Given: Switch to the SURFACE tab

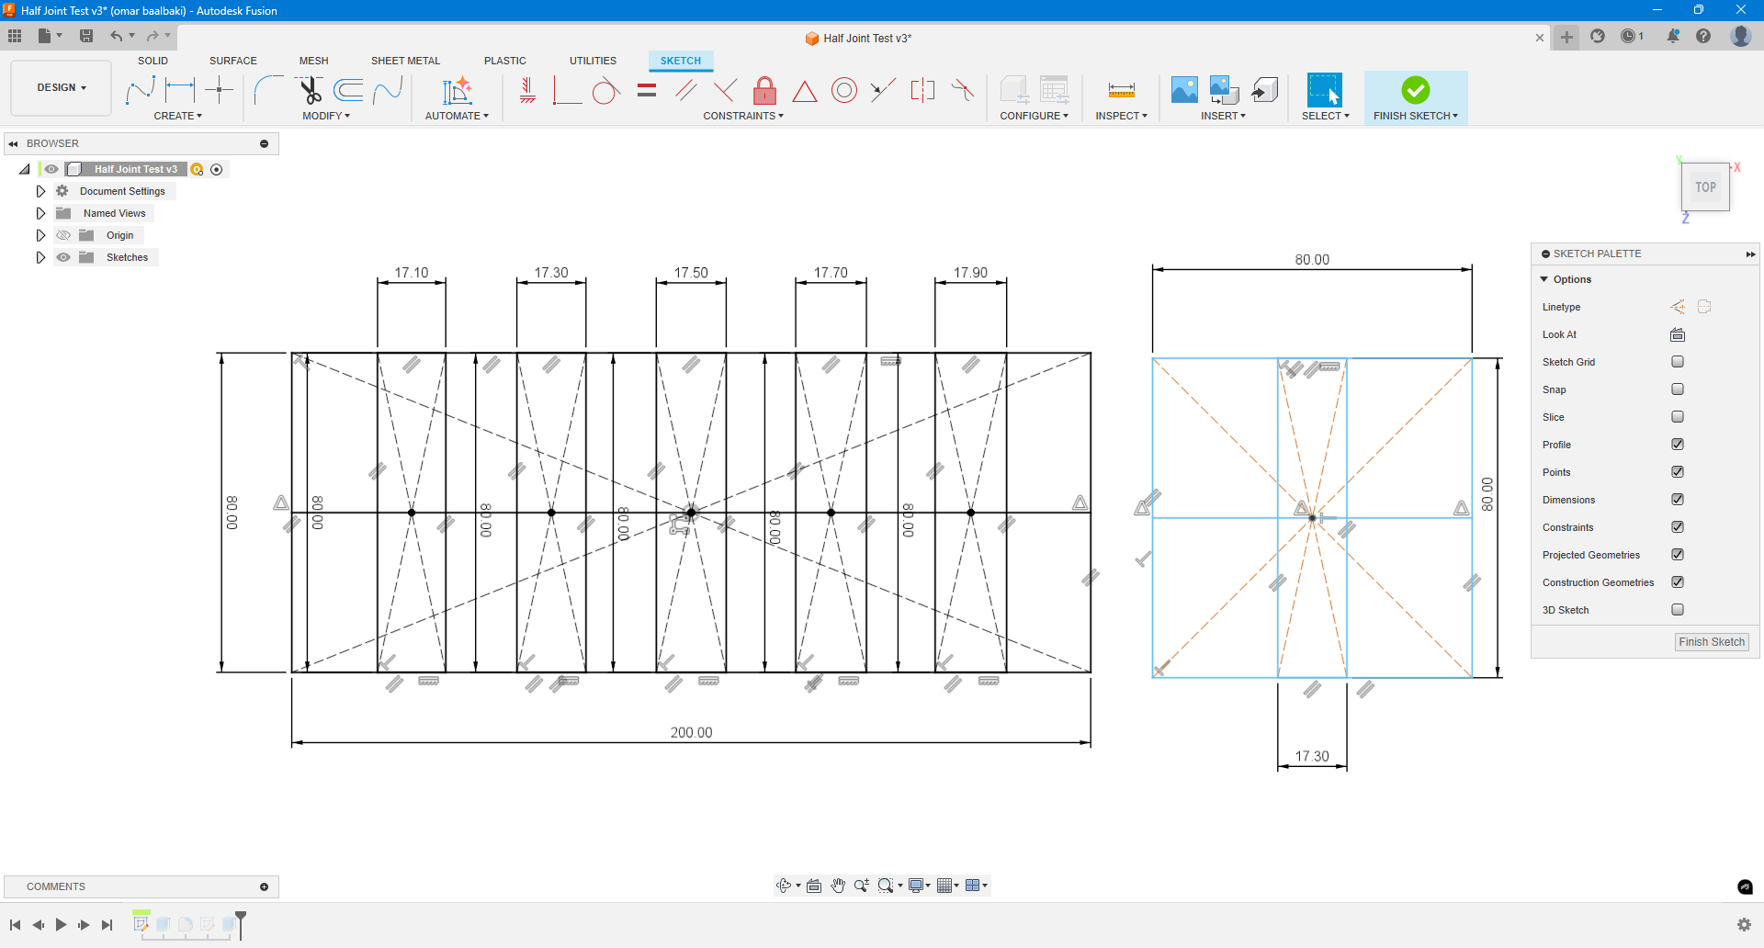Looking at the screenshot, I should pos(233,61).
